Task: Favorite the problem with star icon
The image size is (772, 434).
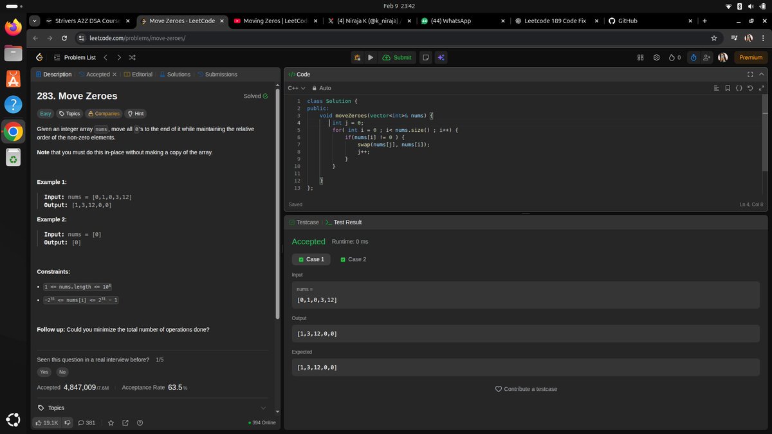Action: tap(111, 422)
